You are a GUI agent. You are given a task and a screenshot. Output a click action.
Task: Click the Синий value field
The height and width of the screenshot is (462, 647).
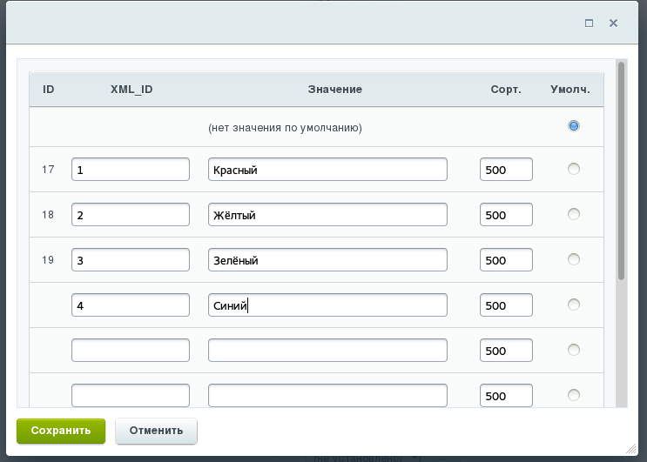coord(327,305)
